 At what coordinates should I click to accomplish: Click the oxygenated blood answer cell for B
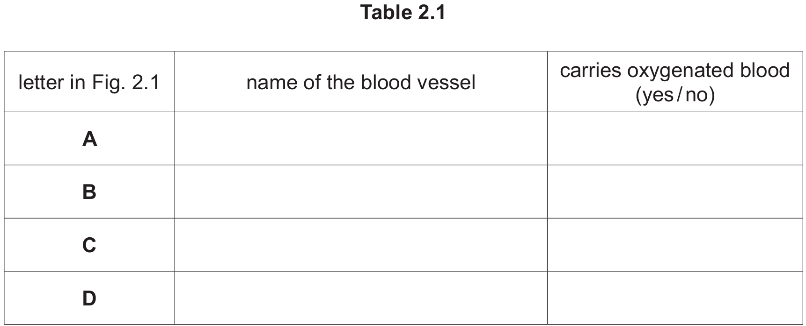click(675, 192)
